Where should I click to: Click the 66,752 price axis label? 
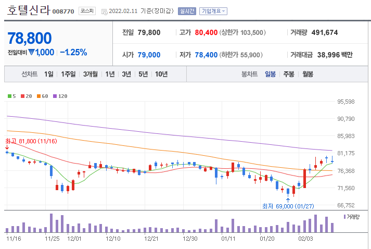click(346, 205)
